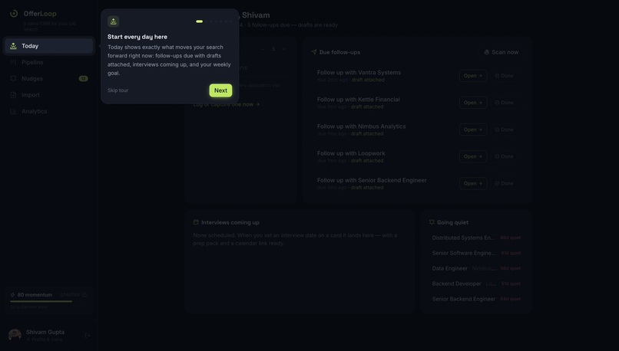Click the Today icon in tour popup
The image size is (619, 351).
114,21
